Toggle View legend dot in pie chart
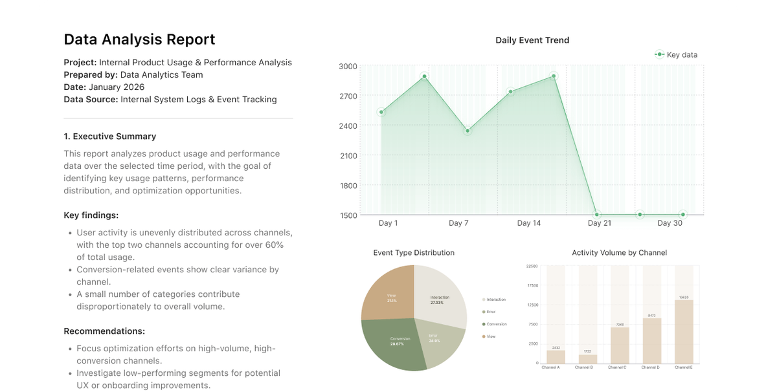The width and height of the screenshot is (777, 392). [x=484, y=336]
